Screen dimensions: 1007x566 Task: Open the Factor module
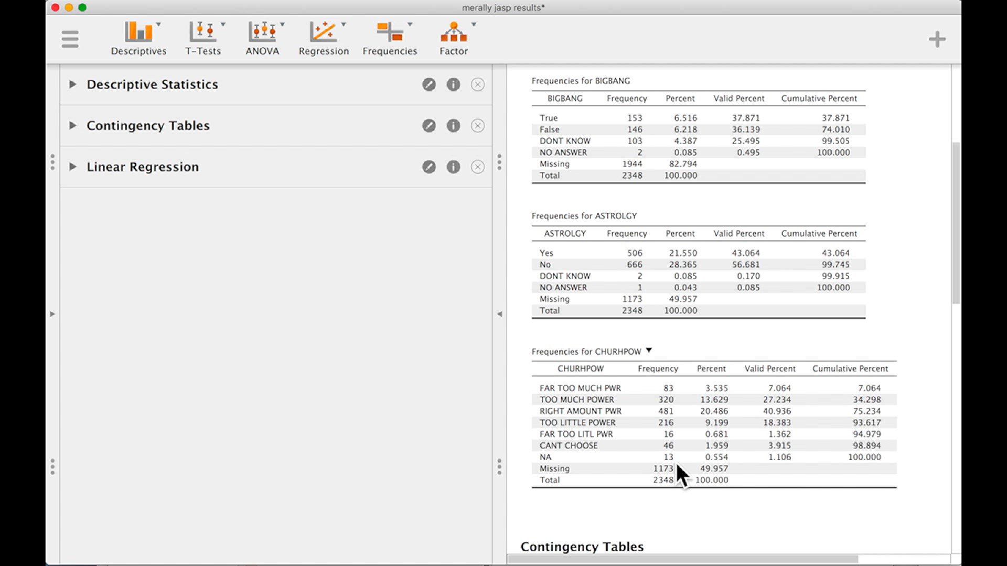coord(454,39)
